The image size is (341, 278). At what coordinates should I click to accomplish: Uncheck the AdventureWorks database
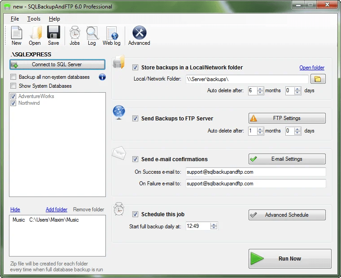click(x=13, y=96)
